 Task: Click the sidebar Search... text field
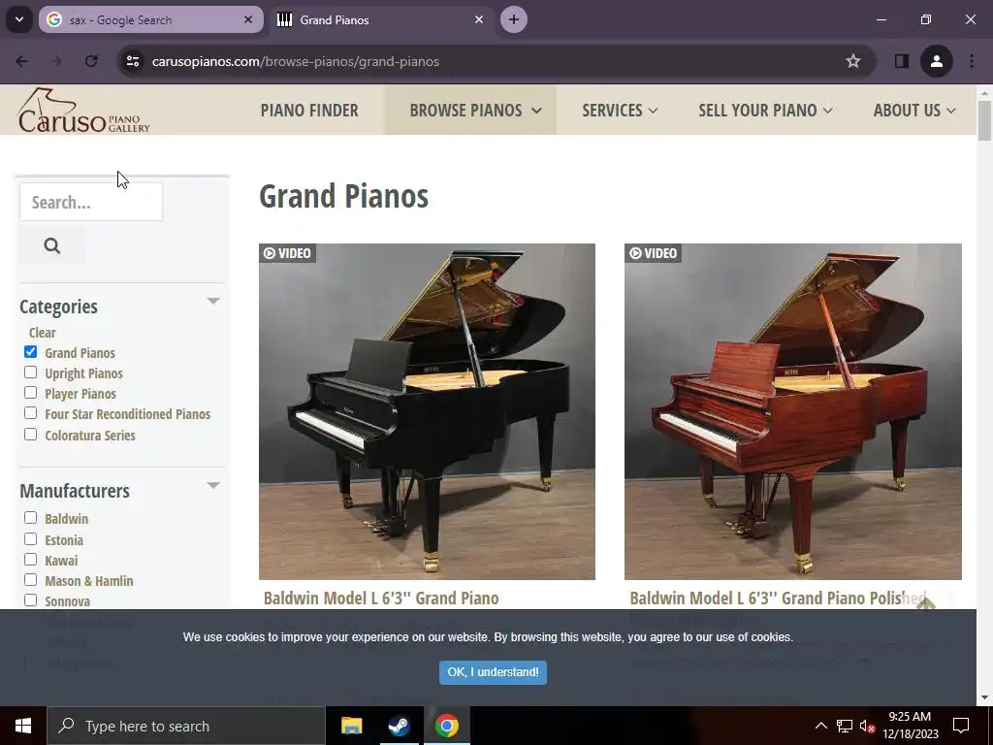click(x=91, y=202)
